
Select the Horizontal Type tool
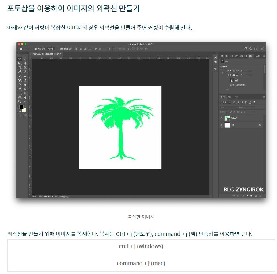[x=20, y=93]
